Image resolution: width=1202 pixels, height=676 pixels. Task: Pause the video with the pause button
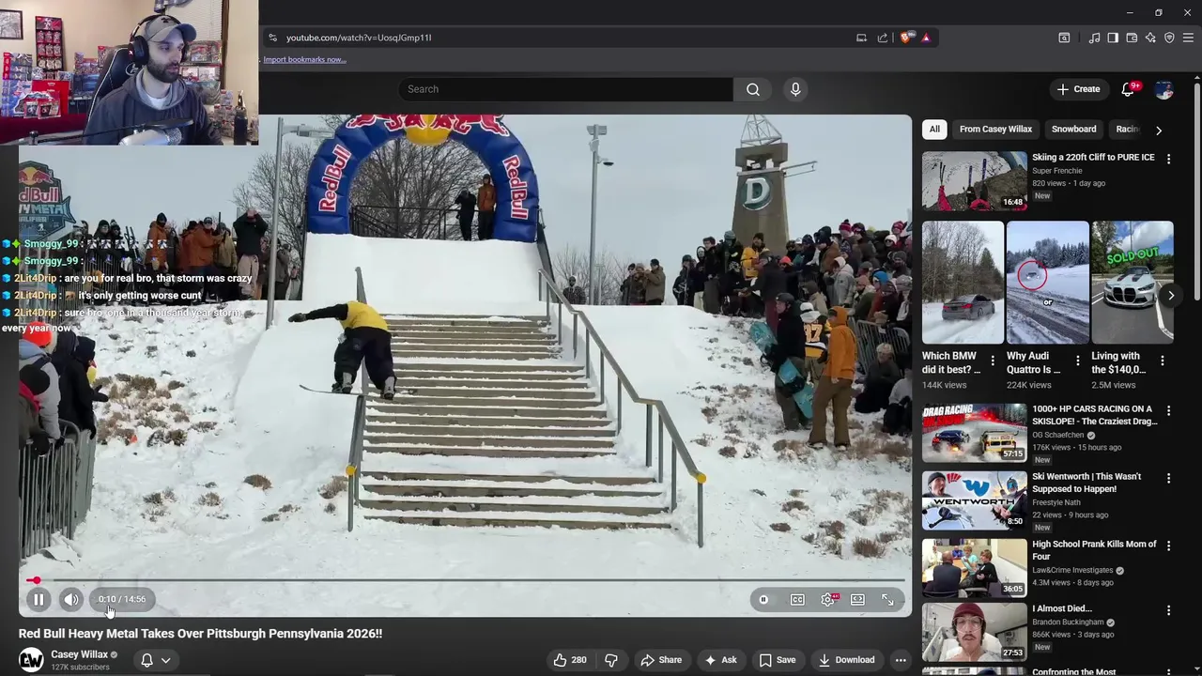tap(39, 599)
